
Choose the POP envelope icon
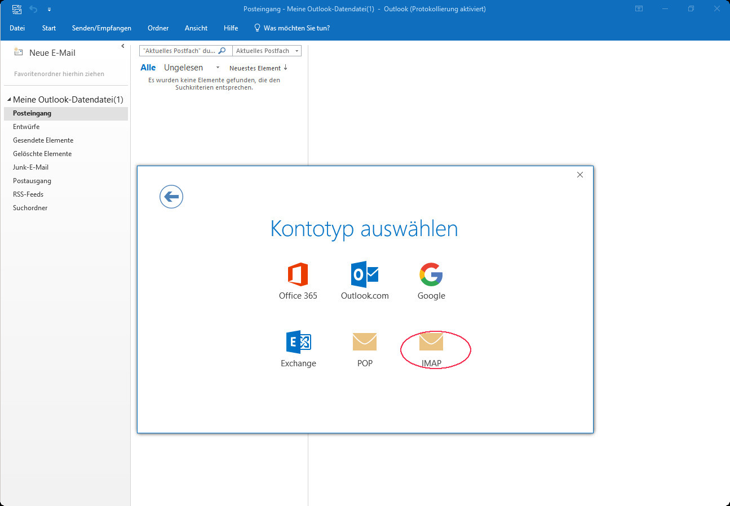click(x=365, y=341)
